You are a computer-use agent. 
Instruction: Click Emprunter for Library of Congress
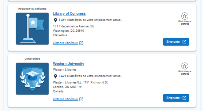(176, 42)
